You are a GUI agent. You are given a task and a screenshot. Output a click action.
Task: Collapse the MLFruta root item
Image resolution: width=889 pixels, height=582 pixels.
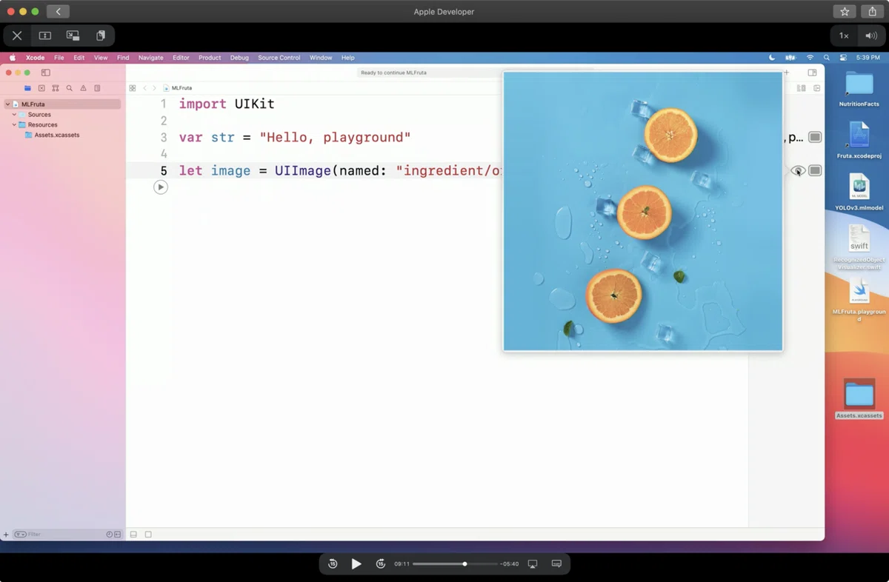[8, 104]
